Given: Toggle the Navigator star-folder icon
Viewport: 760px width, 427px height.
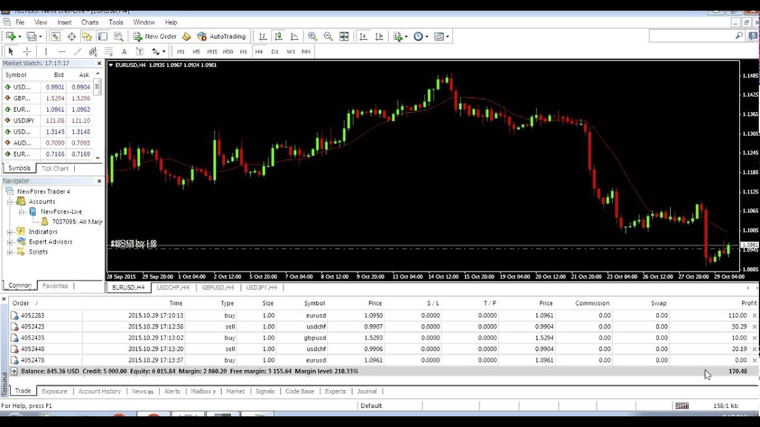Looking at the screenshot, I should pos(87,36).
